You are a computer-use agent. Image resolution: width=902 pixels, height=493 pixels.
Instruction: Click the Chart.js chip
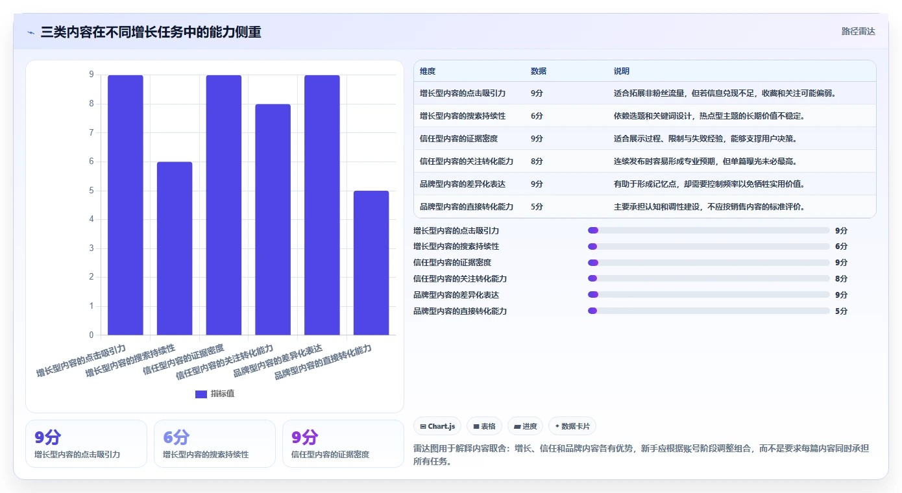pyautogui.click(x=437, y=426)
